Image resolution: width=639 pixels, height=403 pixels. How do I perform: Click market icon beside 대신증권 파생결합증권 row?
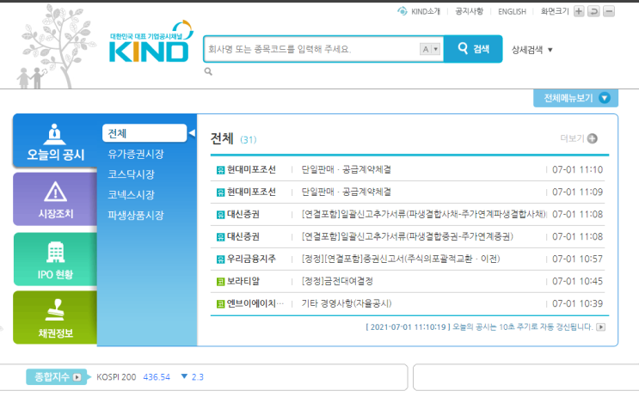(220, 237)
